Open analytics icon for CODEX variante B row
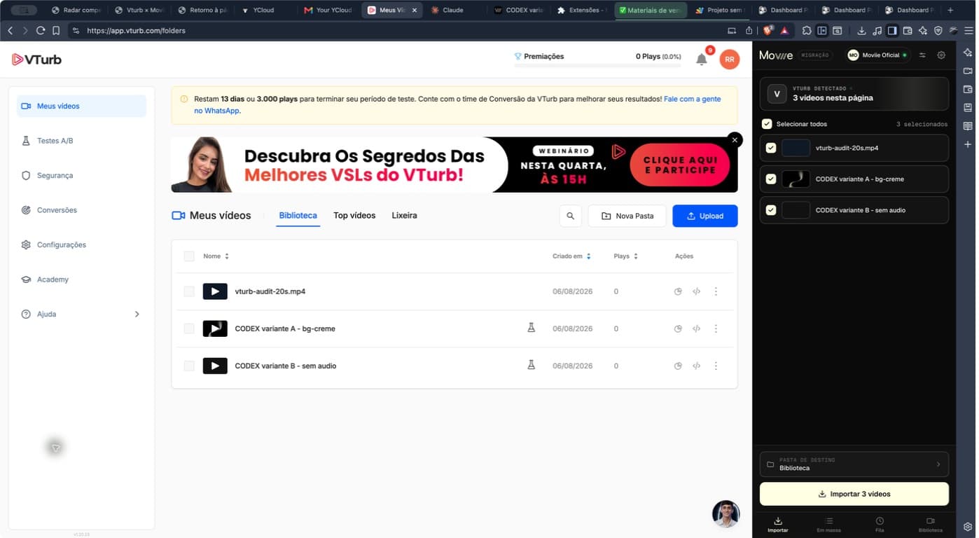The height and width of the screenshot is (538, 979). [678, 366]
